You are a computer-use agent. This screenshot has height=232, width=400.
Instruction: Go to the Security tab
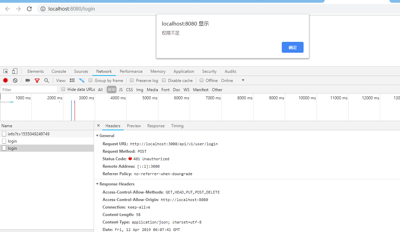pyautogui.click(x=209, y=71)
